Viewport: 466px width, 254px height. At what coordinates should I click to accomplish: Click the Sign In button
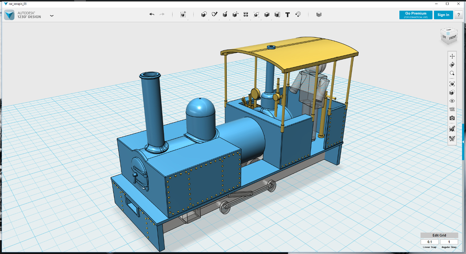pos(443,15)
